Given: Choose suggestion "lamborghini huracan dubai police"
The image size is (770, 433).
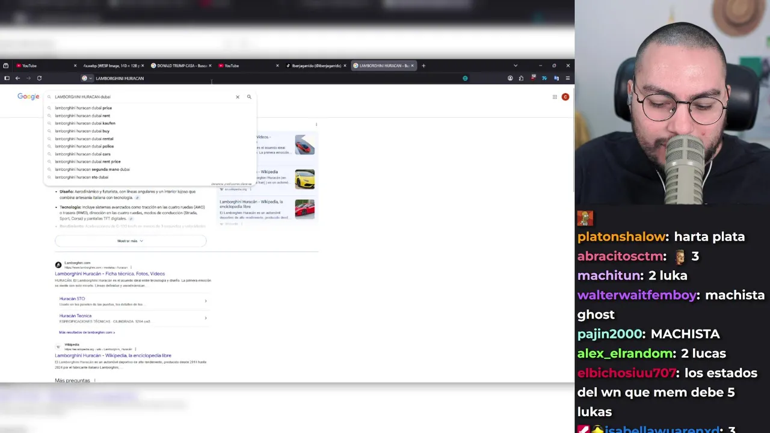Looking at the screenshot, I should click(84, 146).
